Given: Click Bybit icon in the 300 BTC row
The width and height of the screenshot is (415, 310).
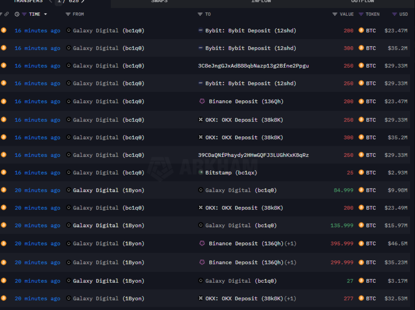Looking at the screenshot, I should [200, 48].
